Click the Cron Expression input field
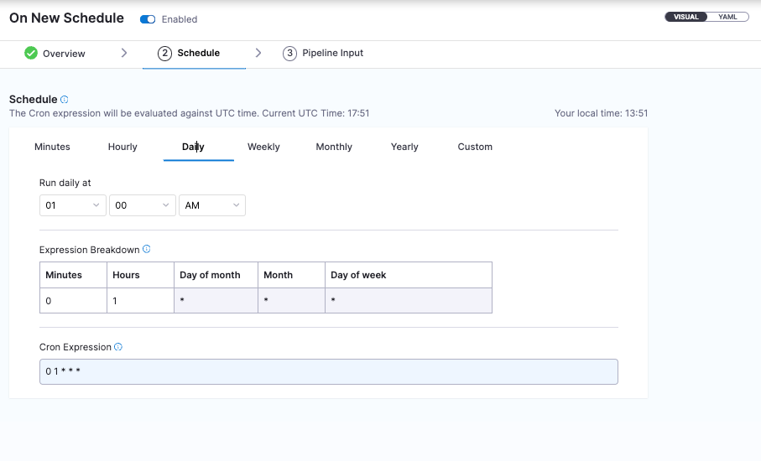This screenshot has height=461, width=761. [x=328, y=371]
